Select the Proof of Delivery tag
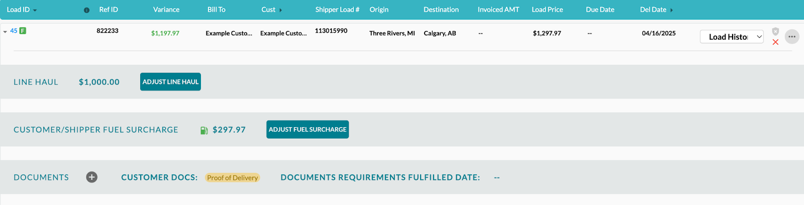This screenshot has height=205, width=804. pos(232,178)
